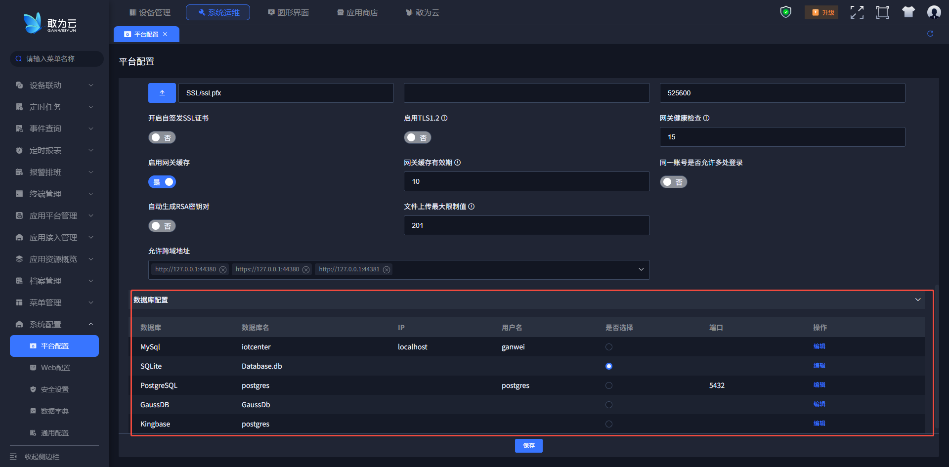Select the MySql database radio button

tap(608, 347)
